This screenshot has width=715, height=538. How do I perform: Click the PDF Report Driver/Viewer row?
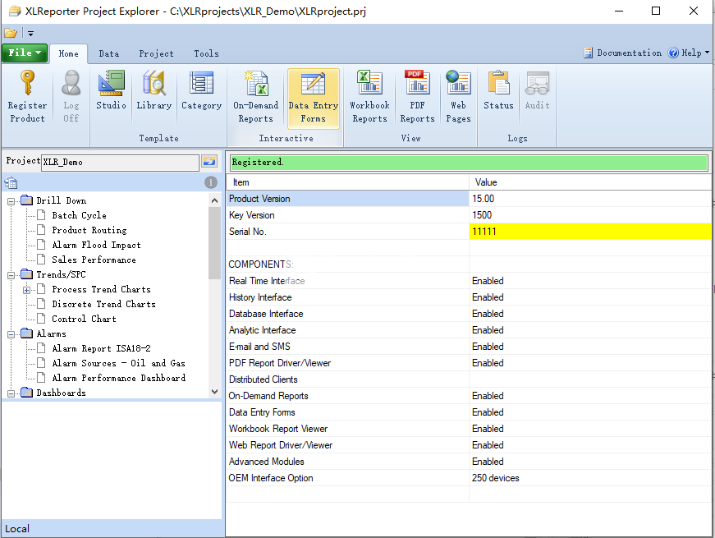469,363
